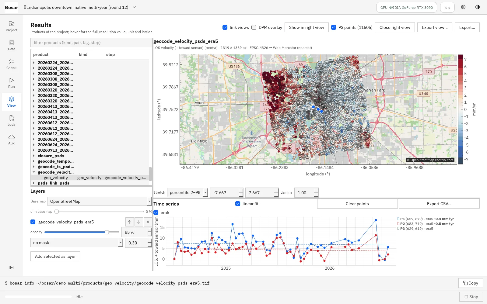The image size is (487, 304).
Task: Copy the bosar info command
Action: coord(471,283)
